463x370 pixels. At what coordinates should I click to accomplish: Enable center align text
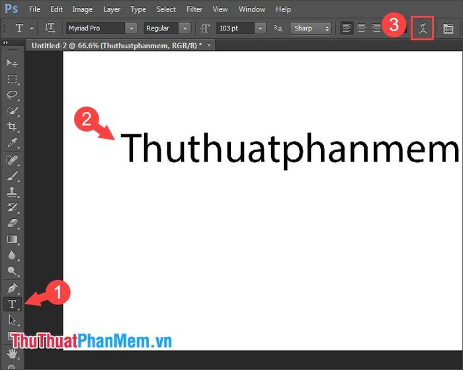click(361, 28)
